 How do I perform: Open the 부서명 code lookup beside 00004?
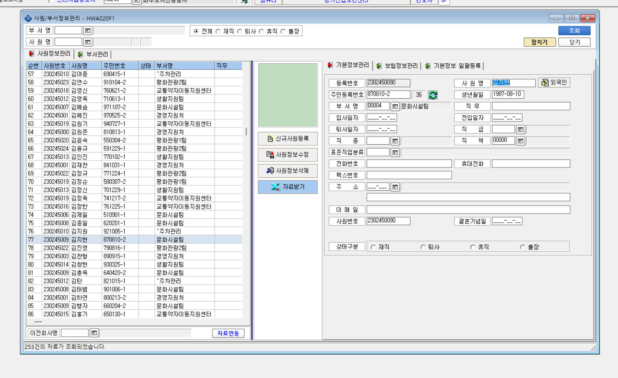395,106
